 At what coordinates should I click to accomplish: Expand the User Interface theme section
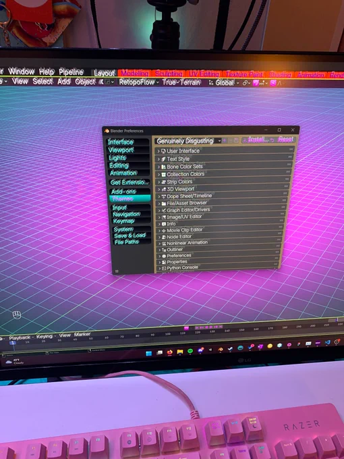point(225,151)
